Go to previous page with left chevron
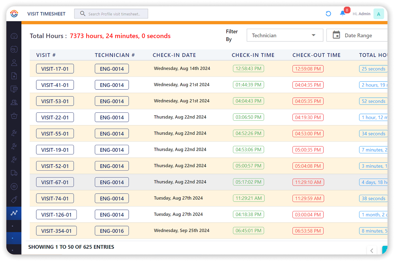 coord(372,250)
